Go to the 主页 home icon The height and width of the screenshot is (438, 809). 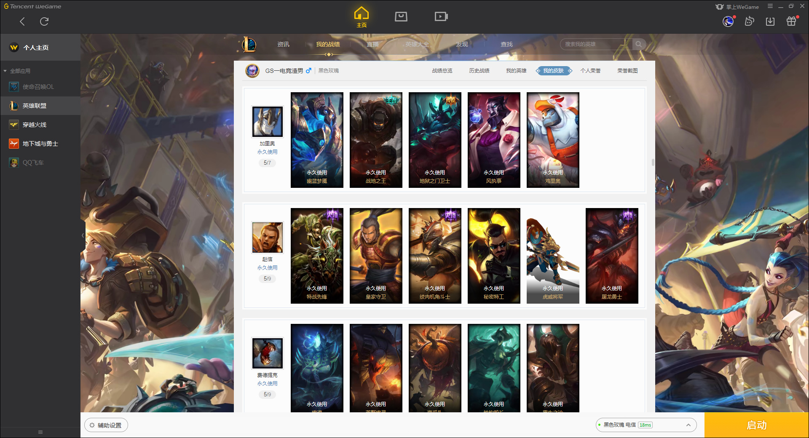coord(361,17)
